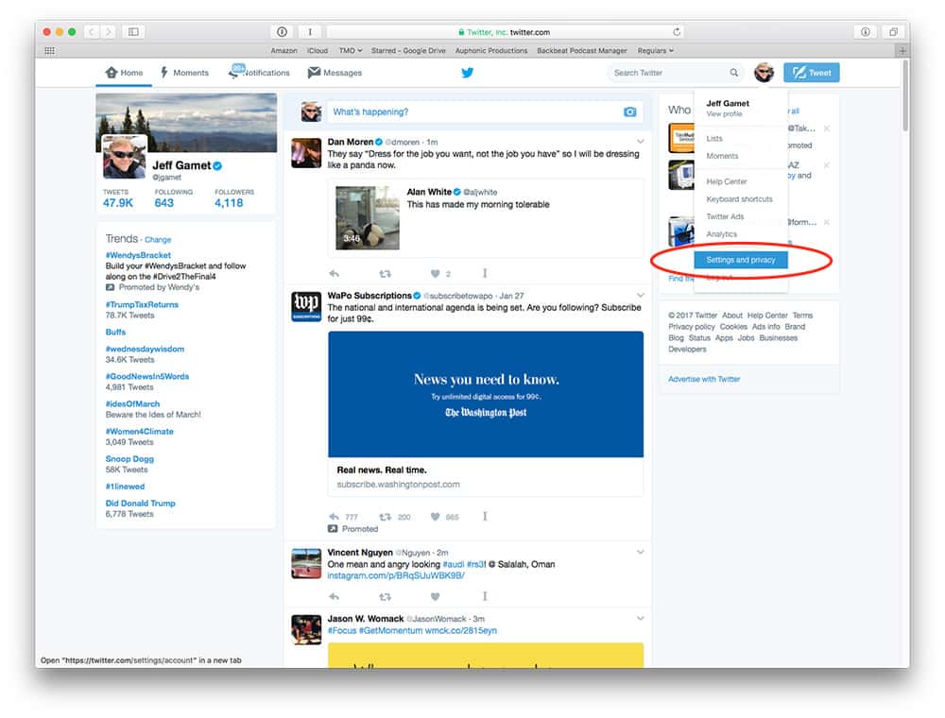Viewport: 945px width, 718px height.
Task: Open the Snoop Dogg trend
Action: pos(129,459)
